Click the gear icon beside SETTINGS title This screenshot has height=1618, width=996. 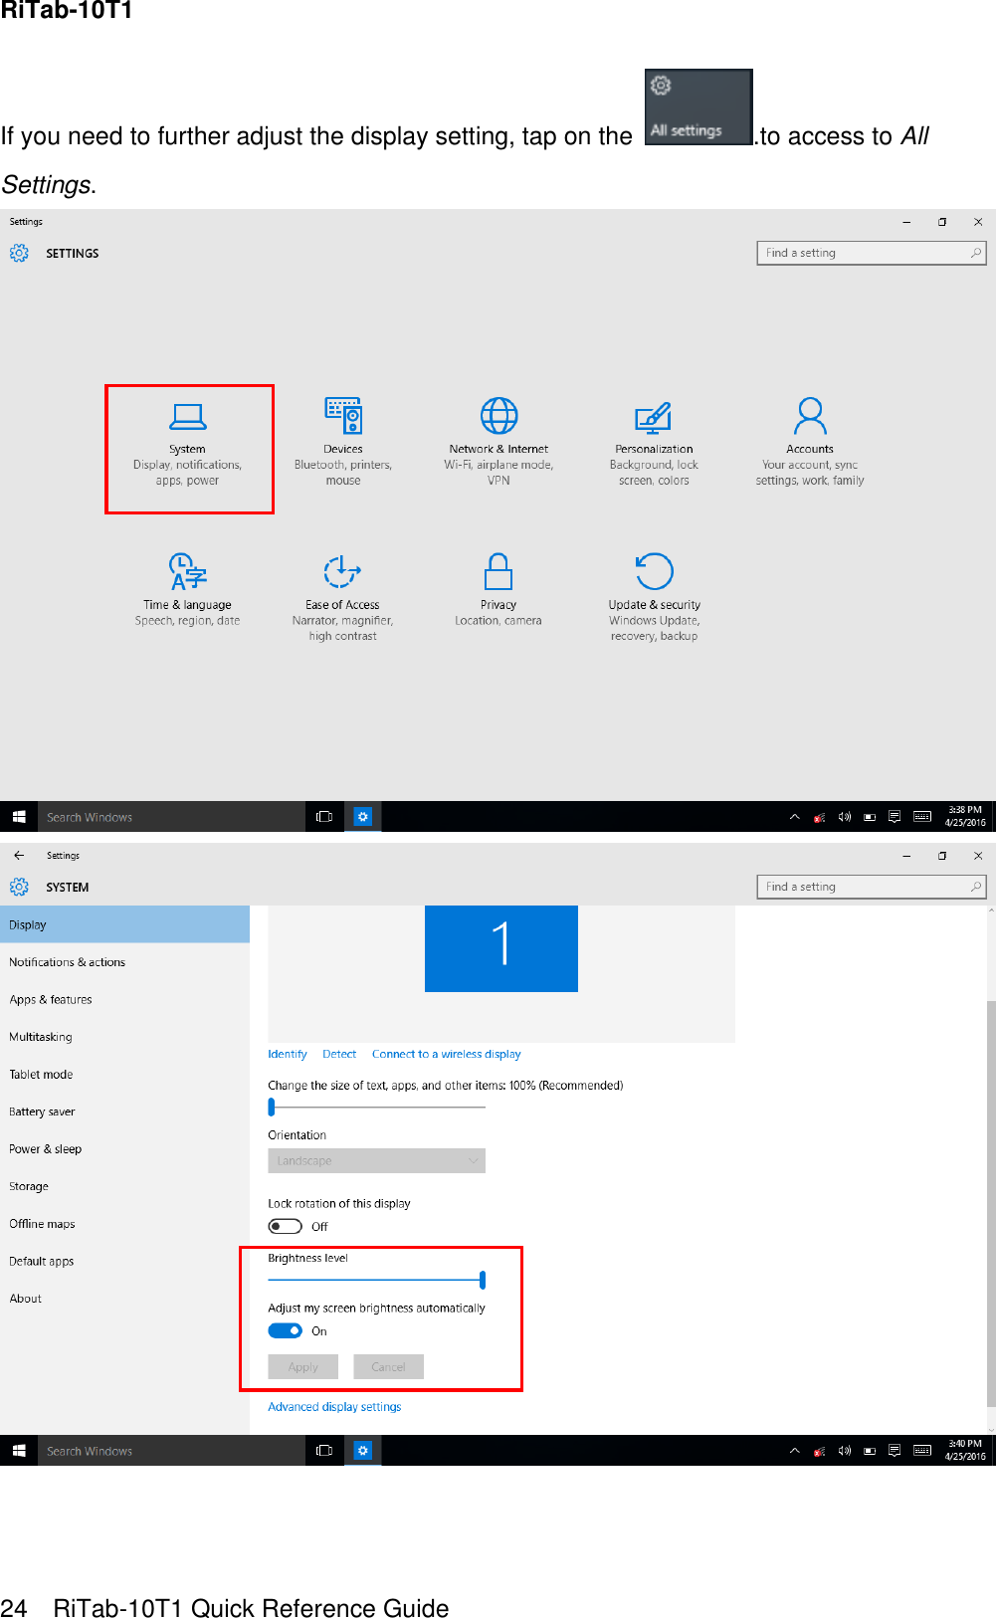19,253
